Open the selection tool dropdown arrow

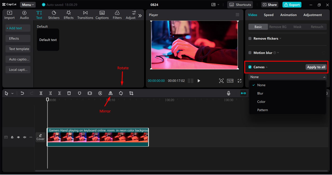coord(12,93)
